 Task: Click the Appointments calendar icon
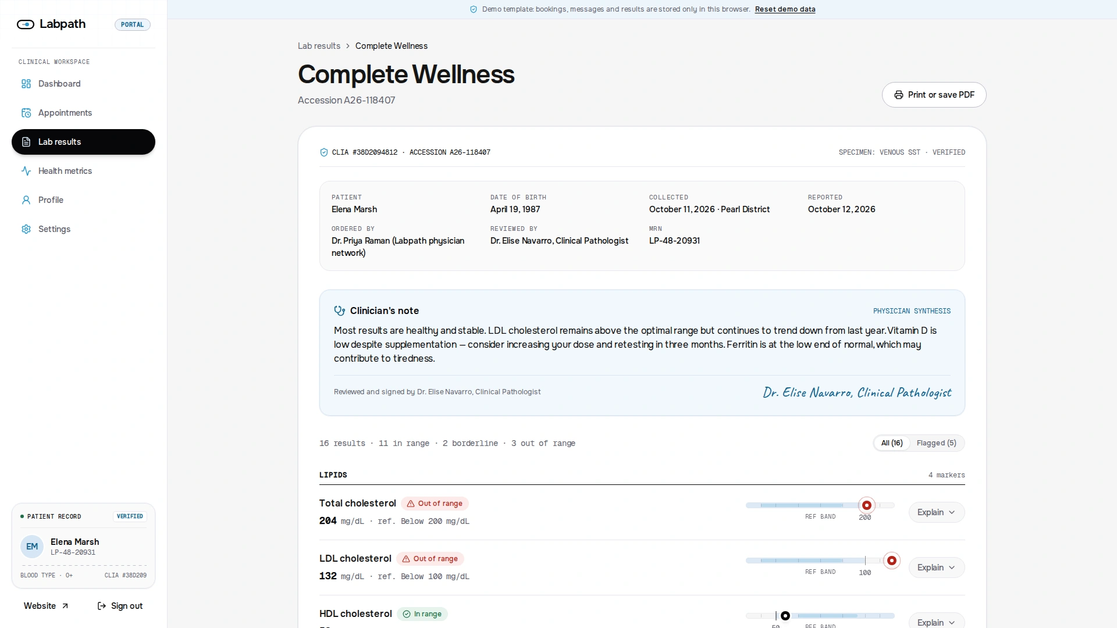[x=26, y=113]
